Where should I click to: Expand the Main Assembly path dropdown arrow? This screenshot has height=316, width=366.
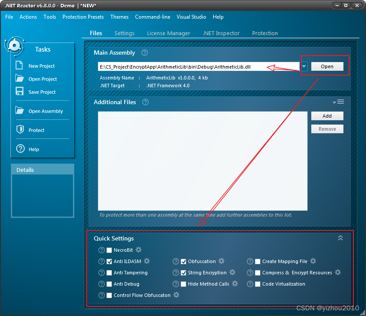304,66
